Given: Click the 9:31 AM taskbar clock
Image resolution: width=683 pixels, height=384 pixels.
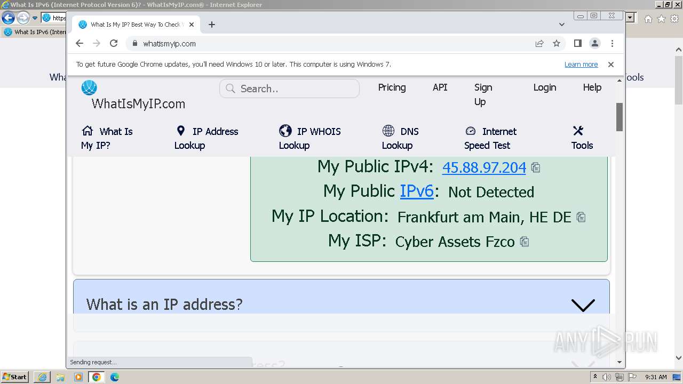Looking at the screenshot, I should coord(656,377).
